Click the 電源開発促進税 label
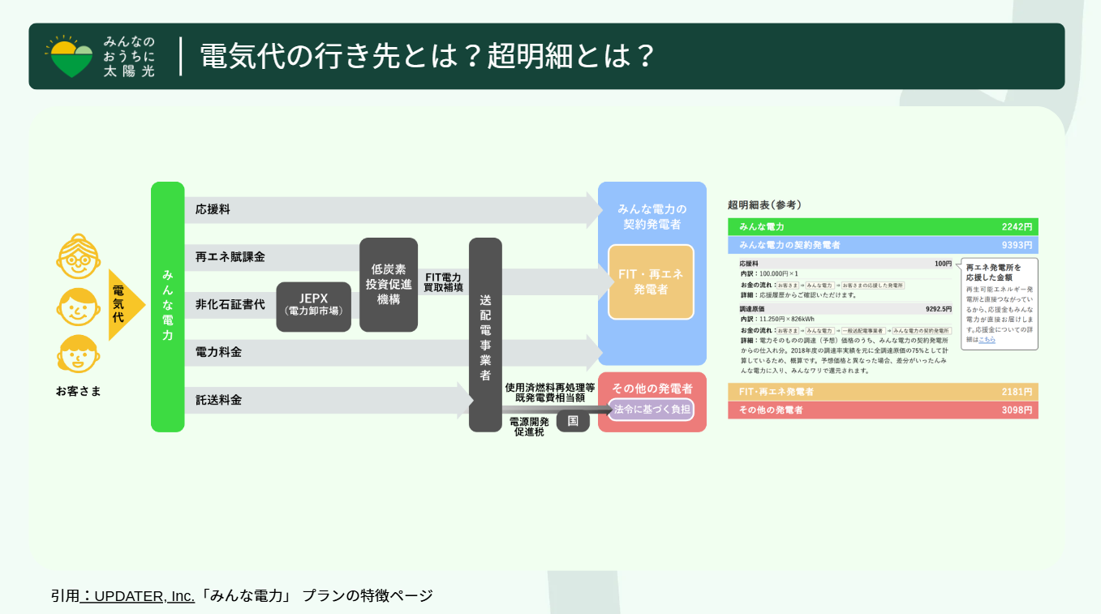1101x614 pixels. [x=529, y=427]
